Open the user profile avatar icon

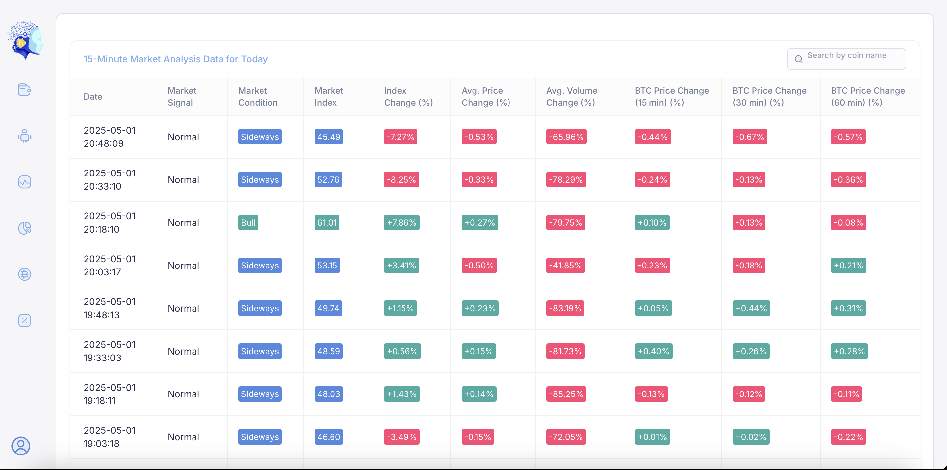tap(20, 446)
